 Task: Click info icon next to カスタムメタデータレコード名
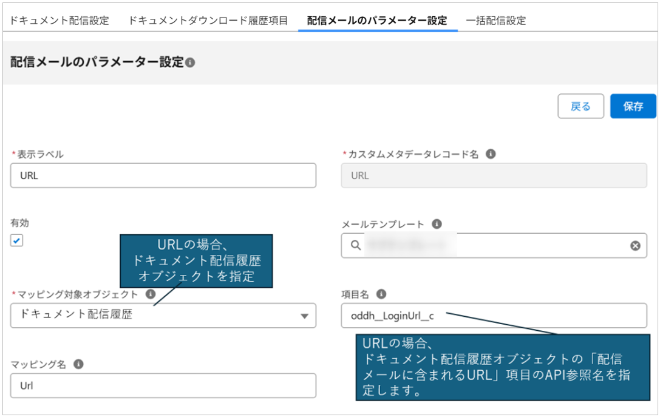(491, 154)
